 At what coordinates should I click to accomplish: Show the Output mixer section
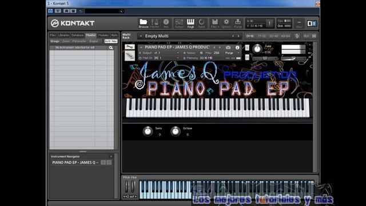(x=179, y=23)
